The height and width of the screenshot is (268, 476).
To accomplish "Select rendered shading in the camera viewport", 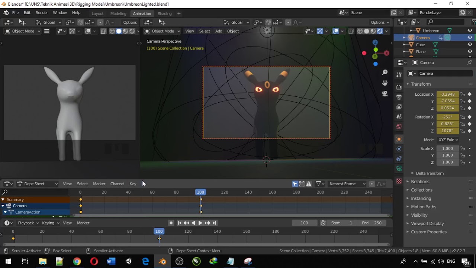I will tap(380, 31).
